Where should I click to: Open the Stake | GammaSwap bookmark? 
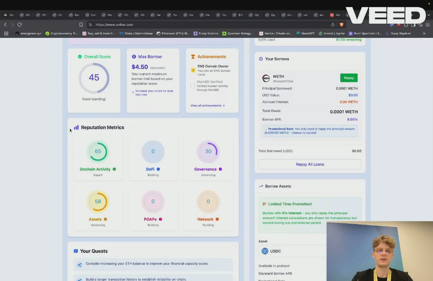tap(136, 33)
